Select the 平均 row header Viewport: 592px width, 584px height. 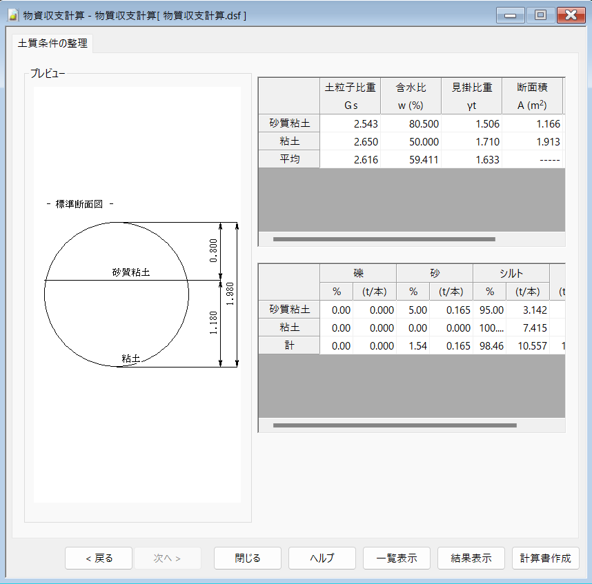pos(288,159)
